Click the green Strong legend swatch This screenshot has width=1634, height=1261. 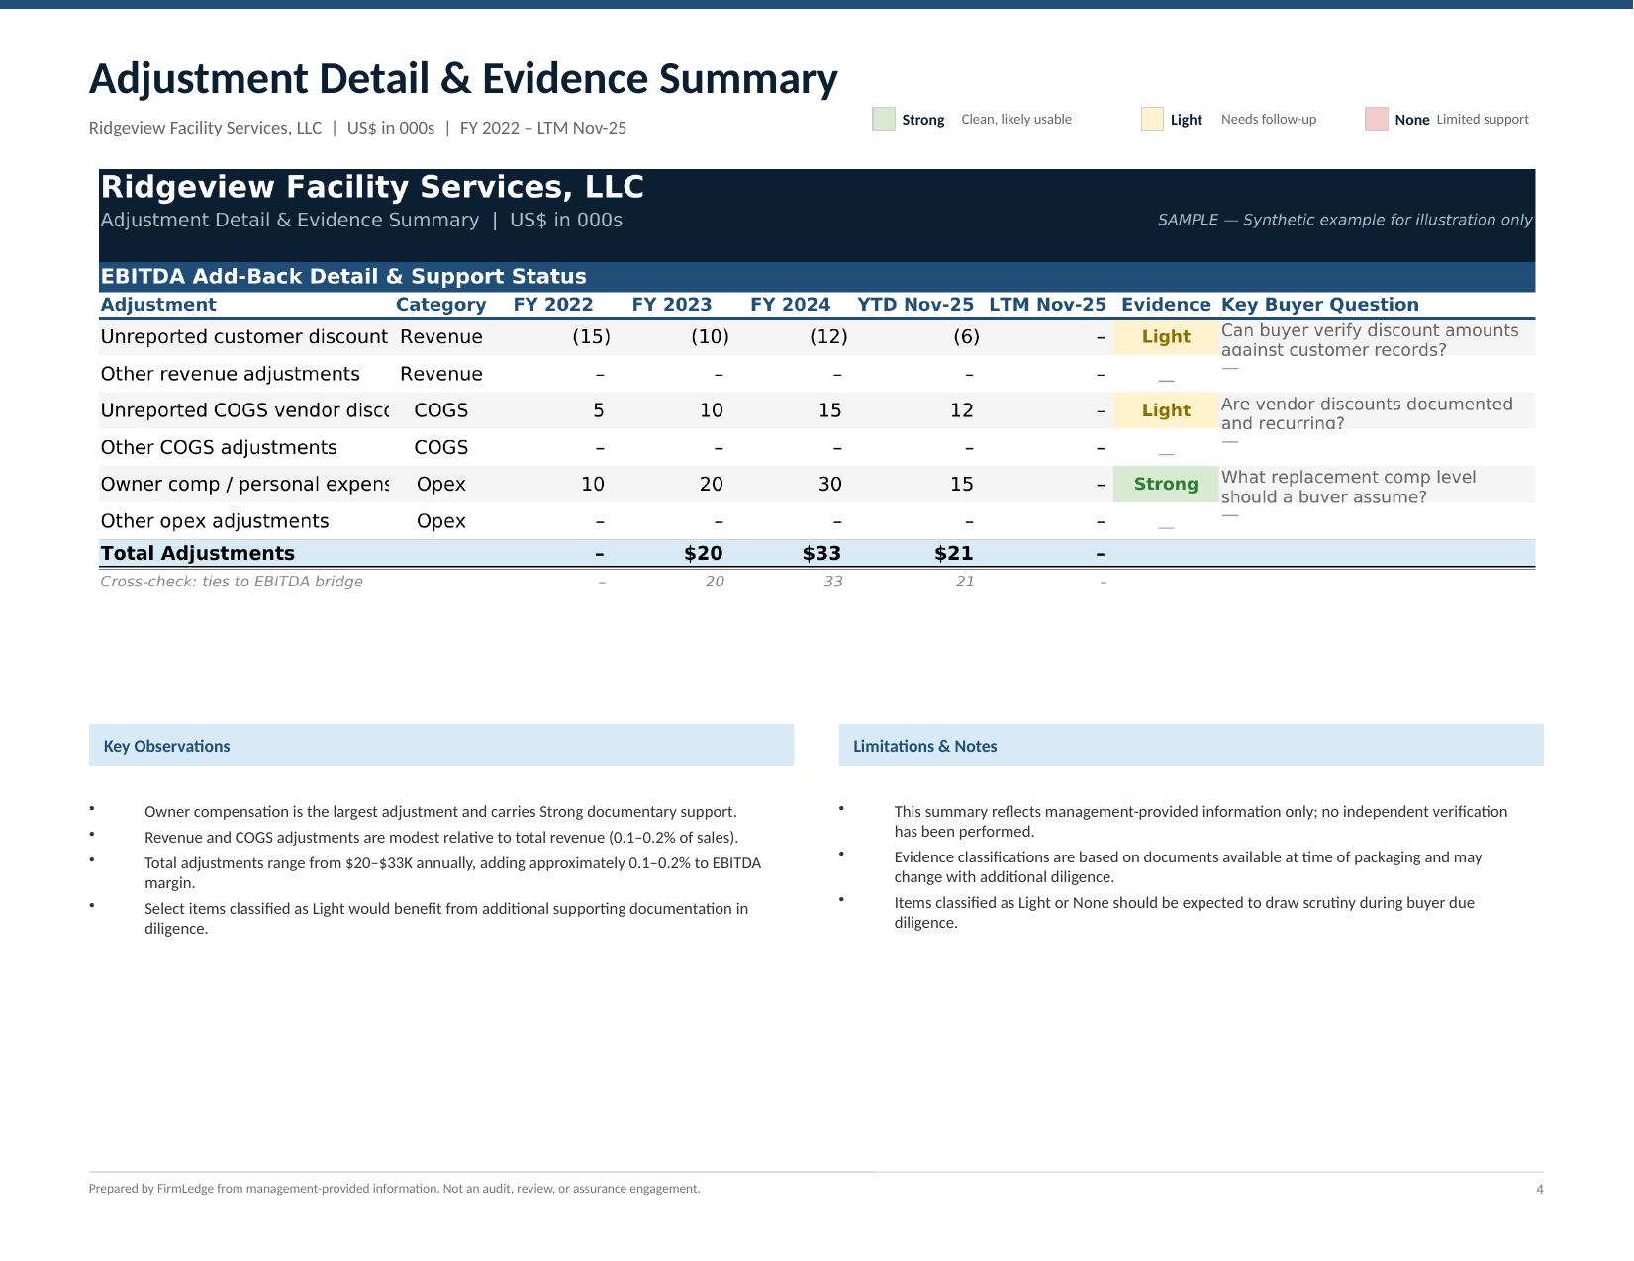tap(882, 118)
